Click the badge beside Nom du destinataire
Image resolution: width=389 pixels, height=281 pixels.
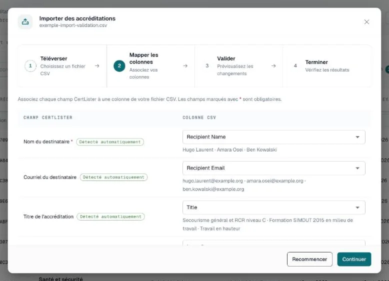coord(110,142)
